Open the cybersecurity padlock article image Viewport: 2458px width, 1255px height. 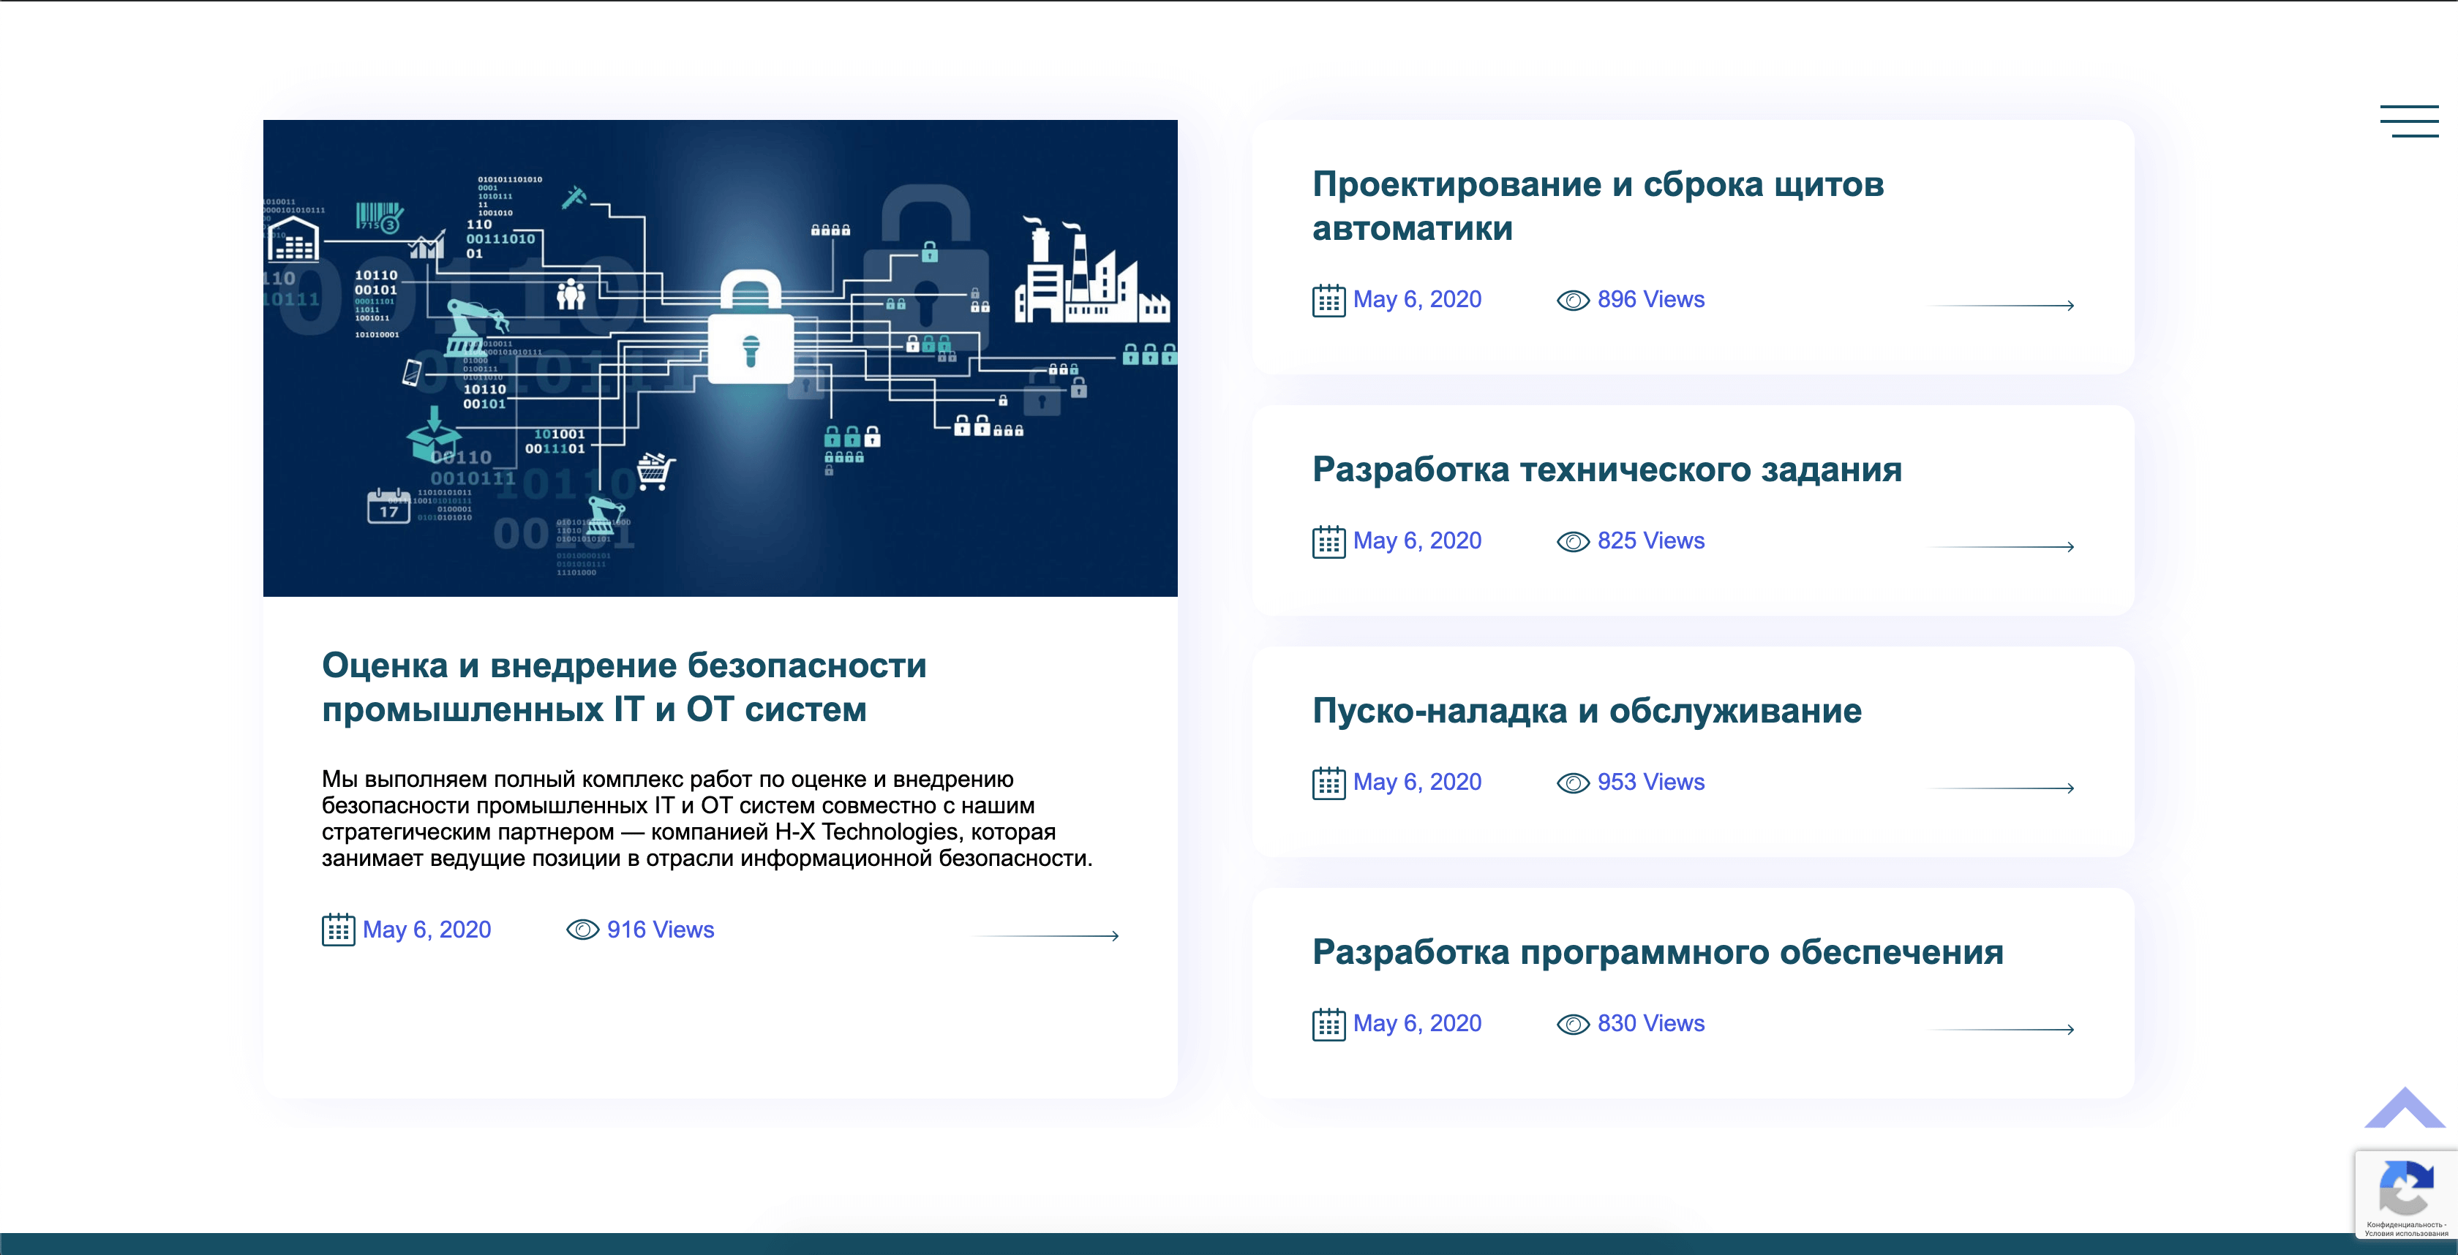click(721, 358)
